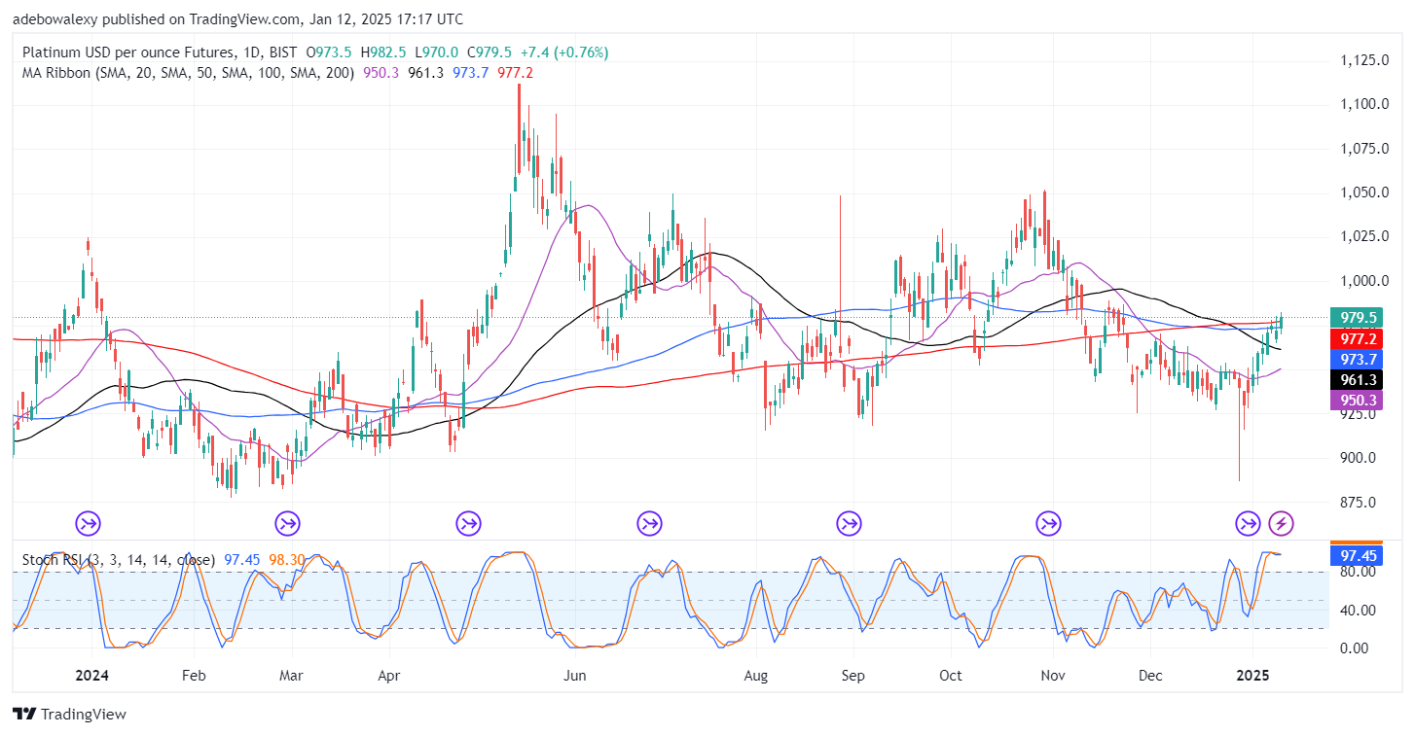
Task: Click the Mar time axis label
Action: point(292,674)
